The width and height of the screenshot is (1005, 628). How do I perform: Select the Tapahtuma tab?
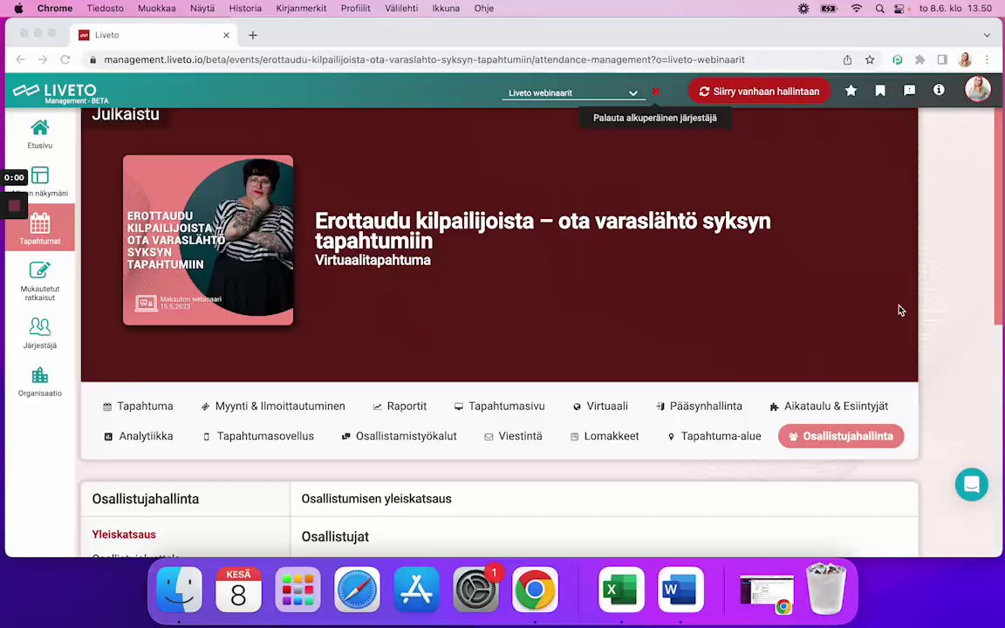pyautogui.click(x=138, y=406)
